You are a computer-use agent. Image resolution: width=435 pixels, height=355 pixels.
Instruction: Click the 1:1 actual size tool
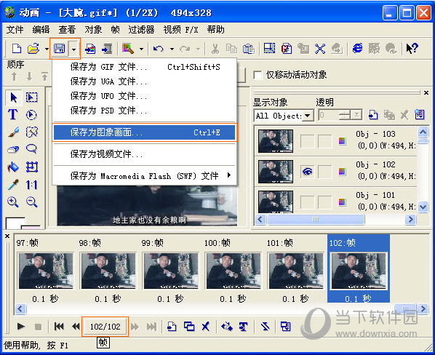tap(31, 185)
